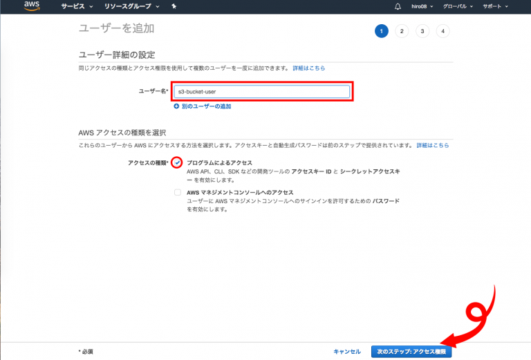Click the * 必須 required note
The height and width of the screenshot is (360, 531).
click(86, 352)
